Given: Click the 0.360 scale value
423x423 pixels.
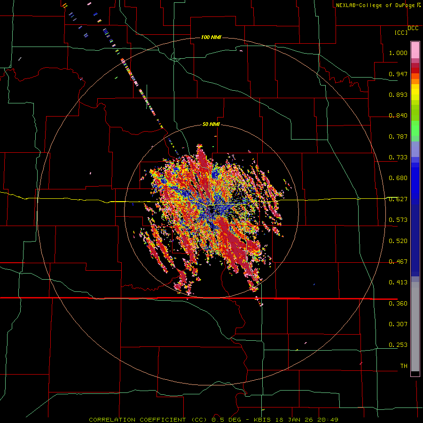Looking at the screenshot, I should point(398,304).
